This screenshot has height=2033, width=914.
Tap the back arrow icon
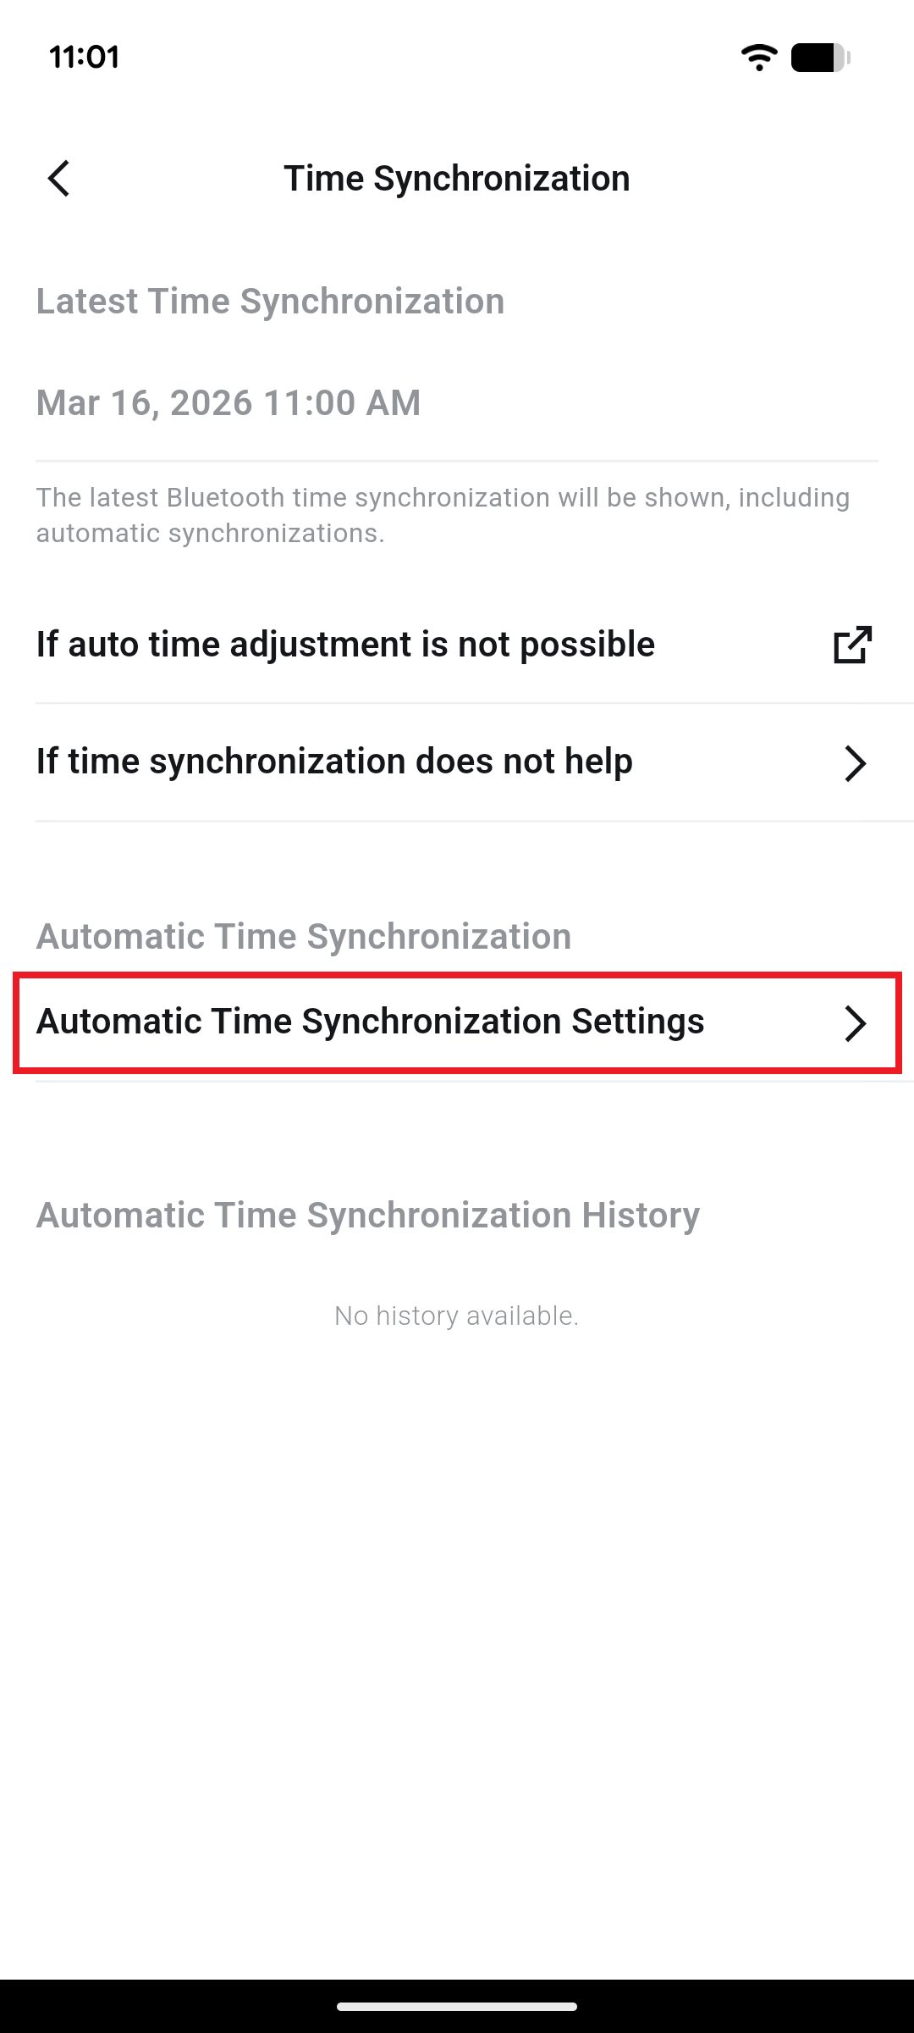pos(58,179)
